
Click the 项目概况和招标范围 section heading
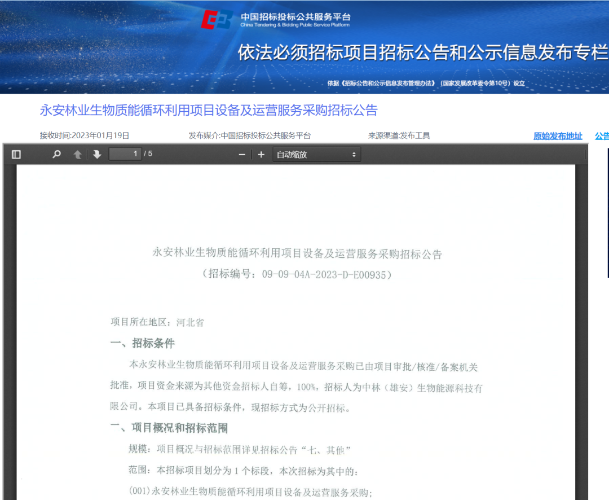[169, 428]
